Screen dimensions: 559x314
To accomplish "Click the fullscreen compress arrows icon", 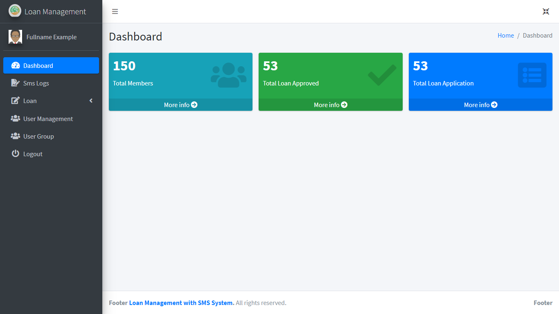I will tap(546, 11).
